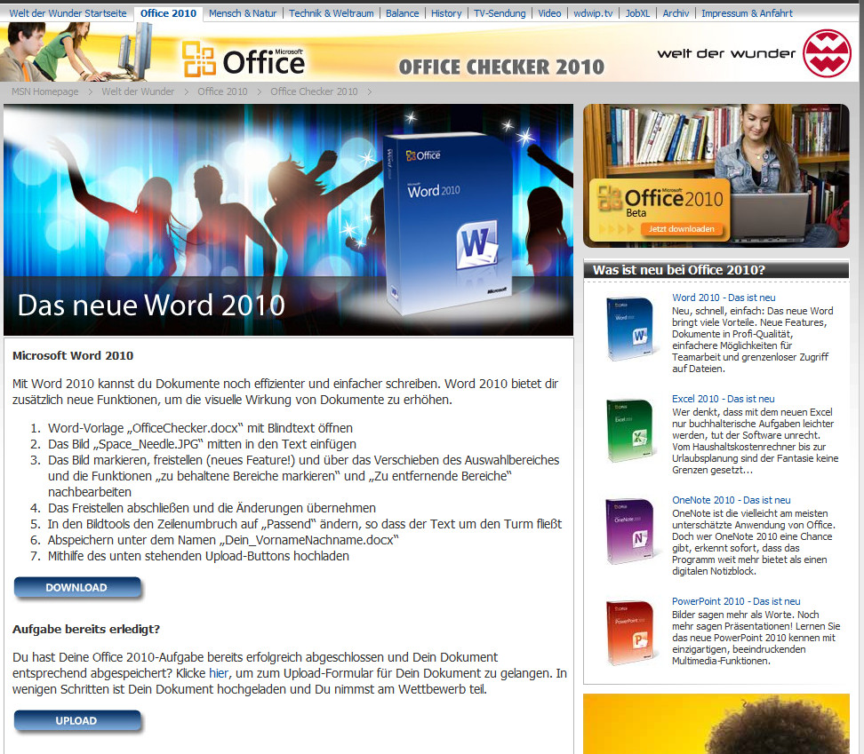The width and height of the screenshot is (864, 754).
Task: Click MSN Homepage breadcrumb link
Action: (45, 91)
